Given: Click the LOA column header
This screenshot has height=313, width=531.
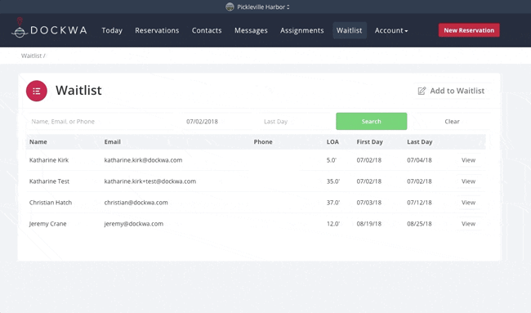Looking at the screenshot, I should [x=332, y=142].
